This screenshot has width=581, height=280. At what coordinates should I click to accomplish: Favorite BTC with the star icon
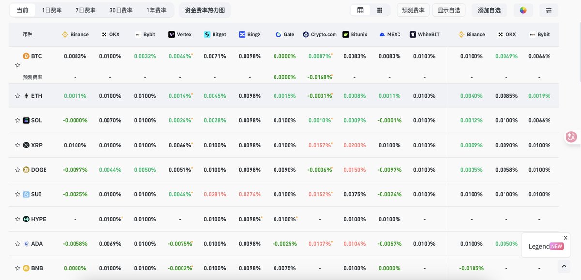18,65
